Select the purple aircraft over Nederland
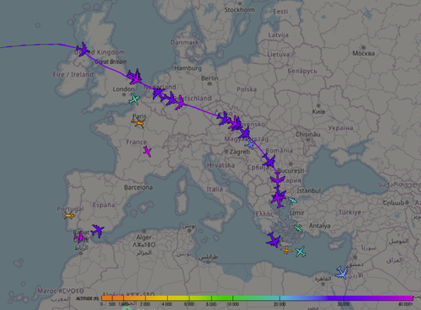This screenshot has height=310, width=421. (158, 93)
